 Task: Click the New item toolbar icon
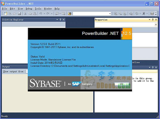[x=6, y=14]
